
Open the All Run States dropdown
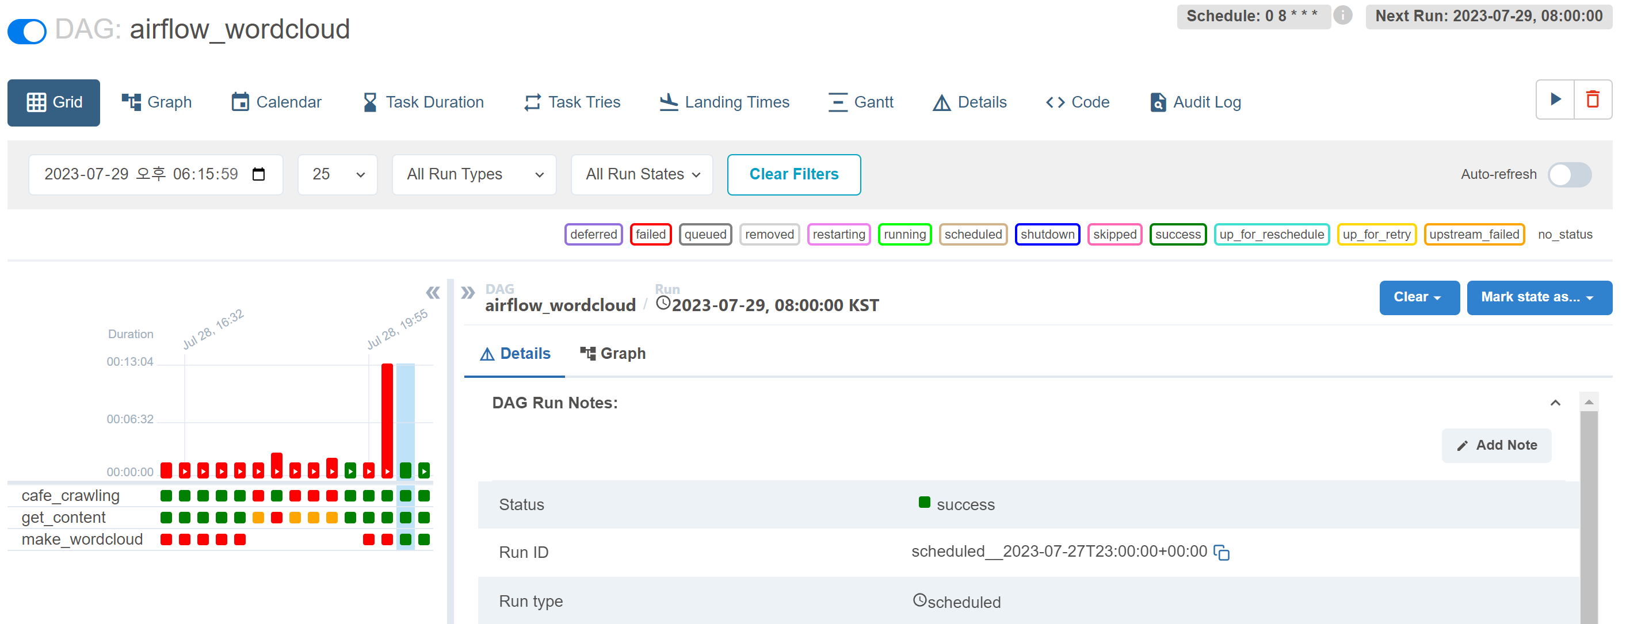tap(642, 175)
